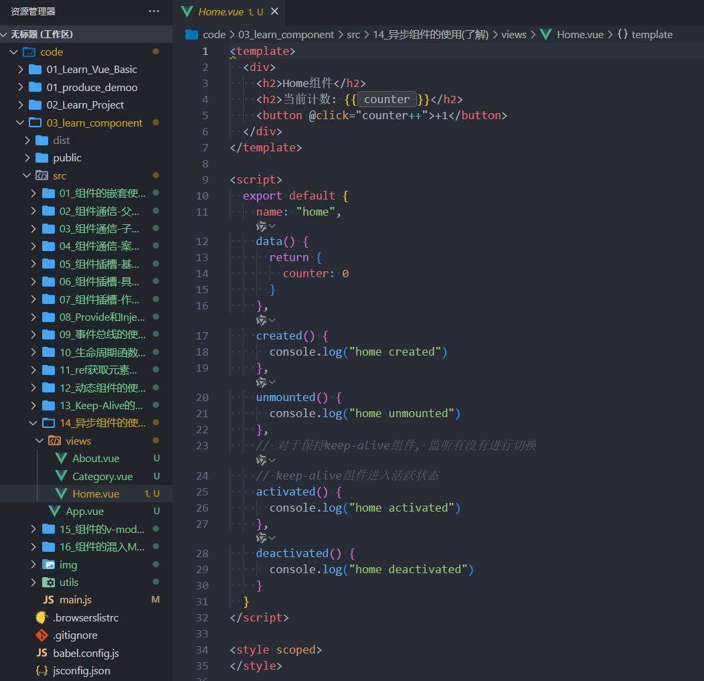Collapse the code root folder
This screenshot has height=681, width=704.
pos(14,52)
